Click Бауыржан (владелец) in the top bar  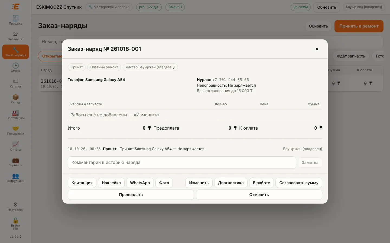click(x=364, y=7)
